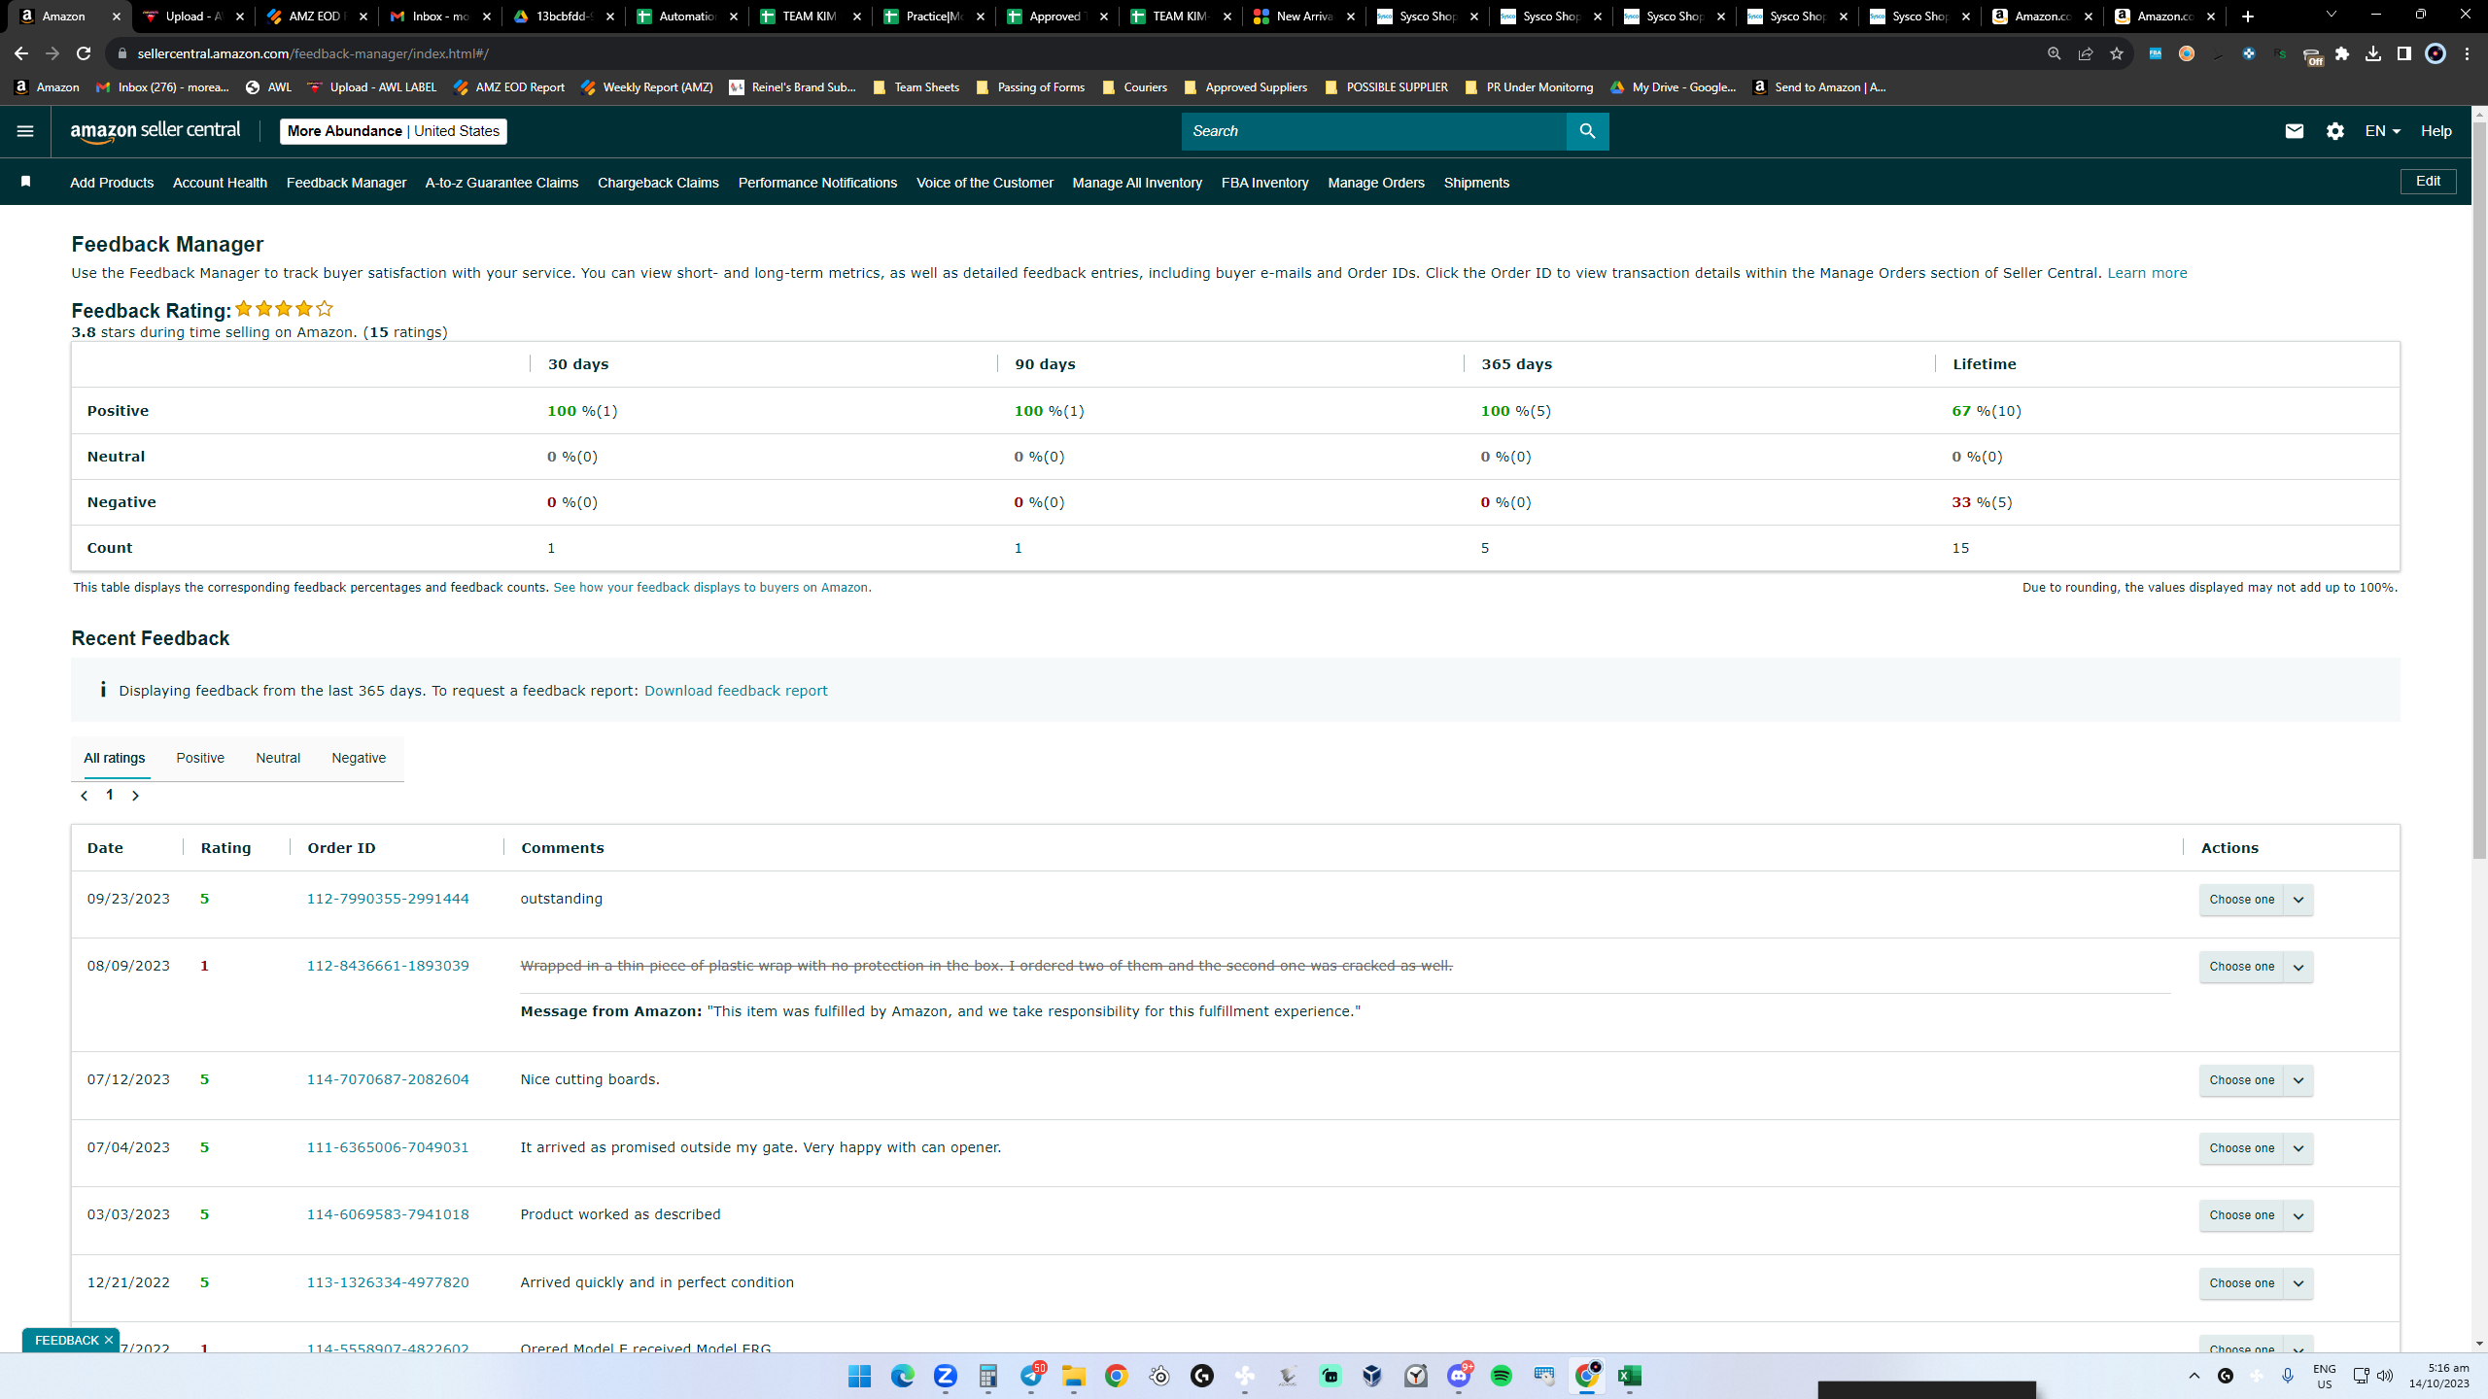Go to next feedback page arrow

135,796
